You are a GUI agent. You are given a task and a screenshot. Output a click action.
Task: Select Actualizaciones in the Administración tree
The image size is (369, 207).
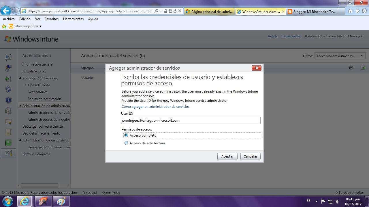click(x=34, y=71)
